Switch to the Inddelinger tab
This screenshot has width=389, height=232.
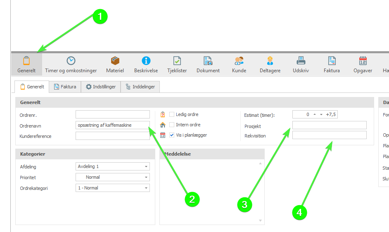pyautogui.click(x=140, y=87)
